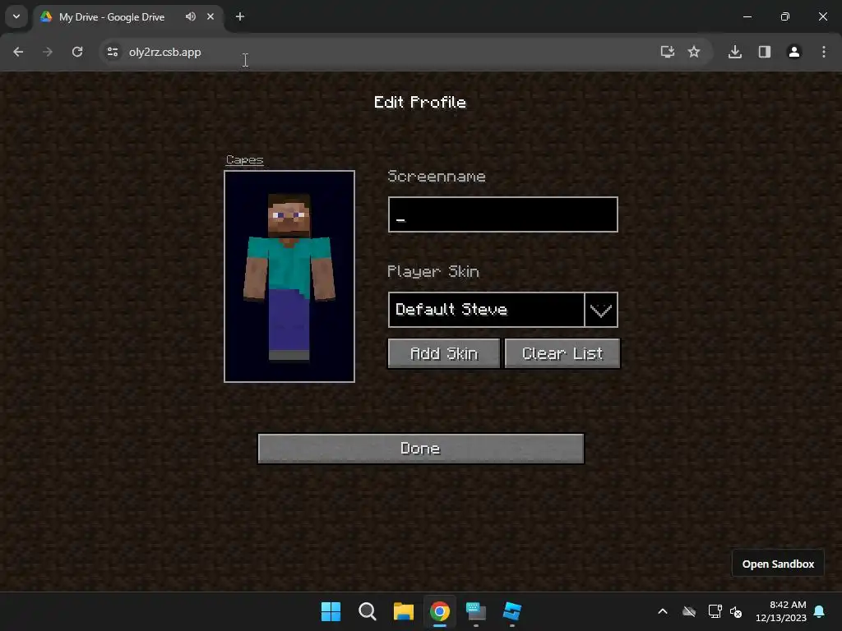The height and width of the screenshot is (631, 842).
Task: Reload the current page
Action: (x=77, y=52)
